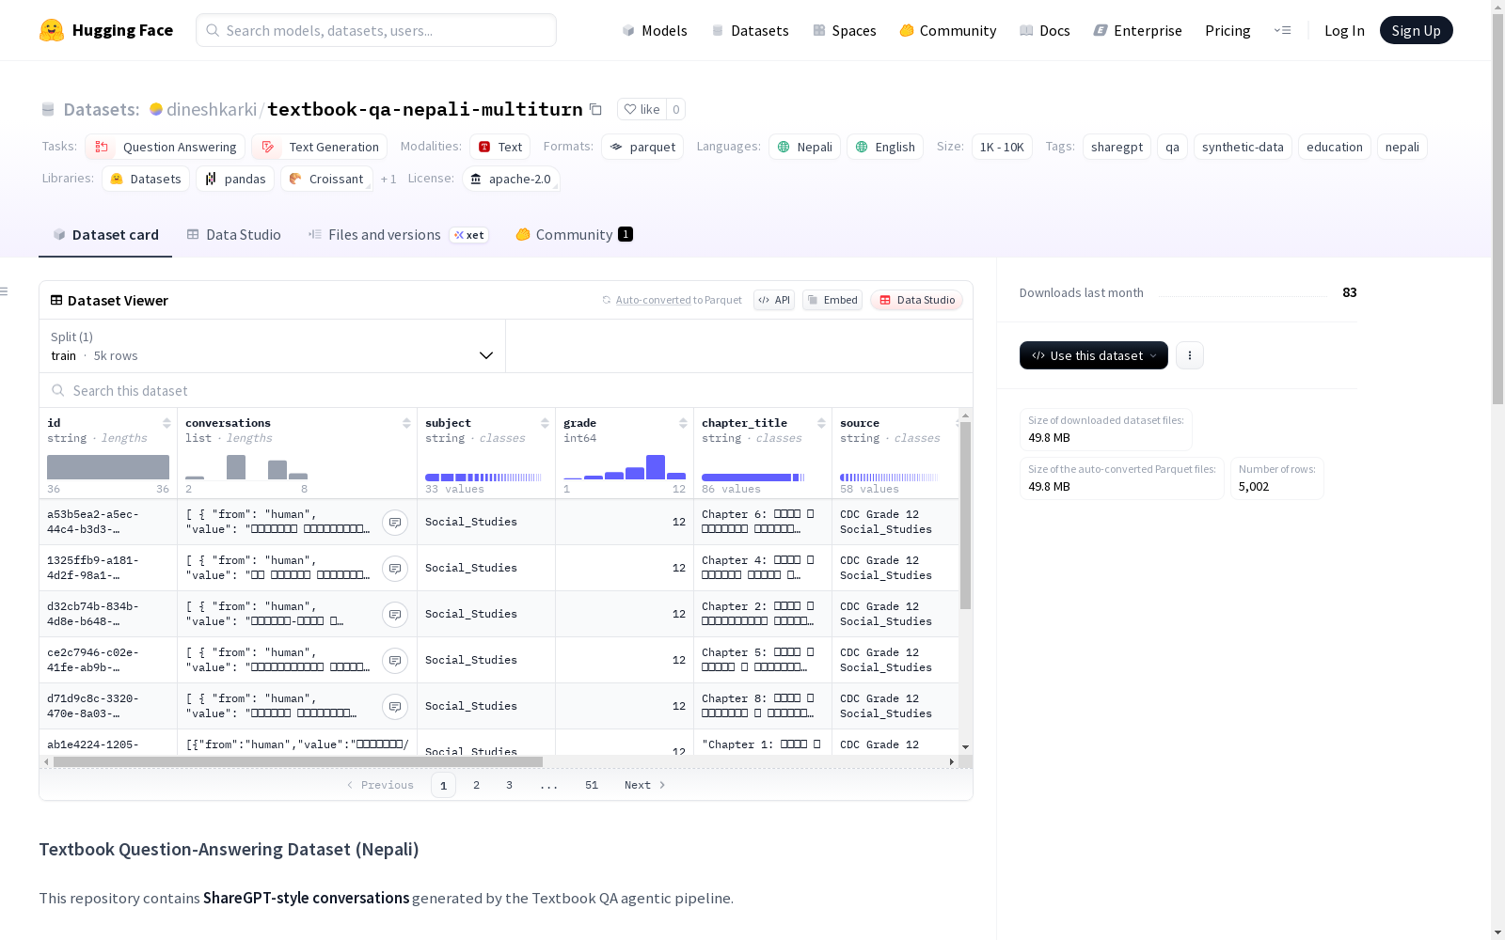Open dineshkarki's profile link
The image size is (1505, 940).
click(212, 109)
